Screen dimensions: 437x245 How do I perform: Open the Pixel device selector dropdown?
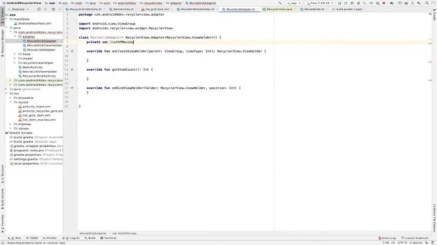coord(320,3)
